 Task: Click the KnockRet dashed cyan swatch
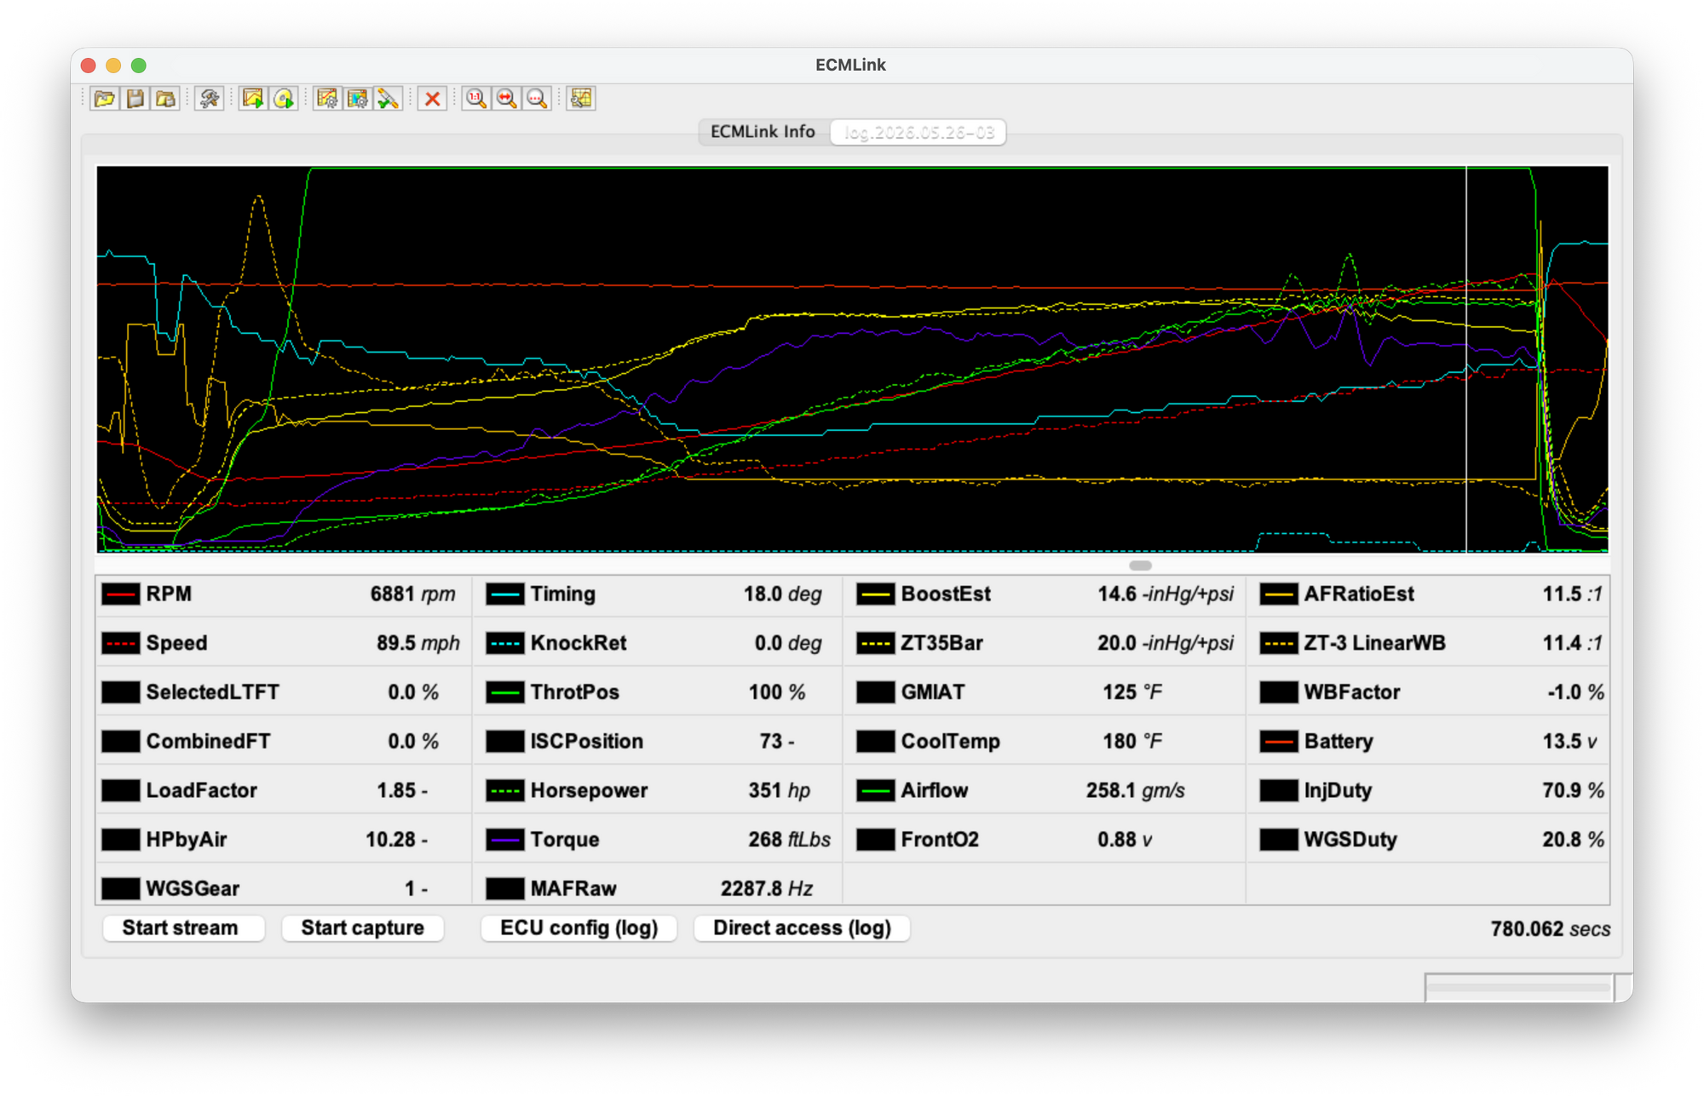tap(505, 644)
